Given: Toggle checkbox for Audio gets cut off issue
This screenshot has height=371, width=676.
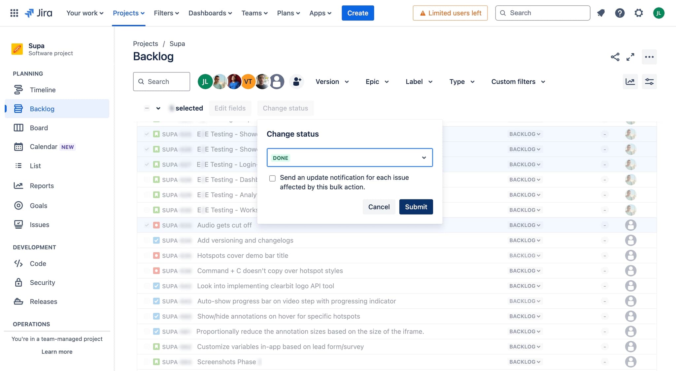Looking at the screenshot, I should coord(147,225).
